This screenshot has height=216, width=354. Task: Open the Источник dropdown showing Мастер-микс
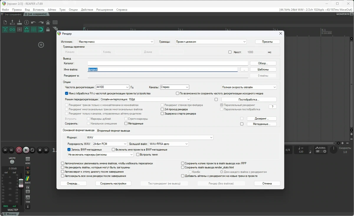pyautogui.click(x=116, y=42)
